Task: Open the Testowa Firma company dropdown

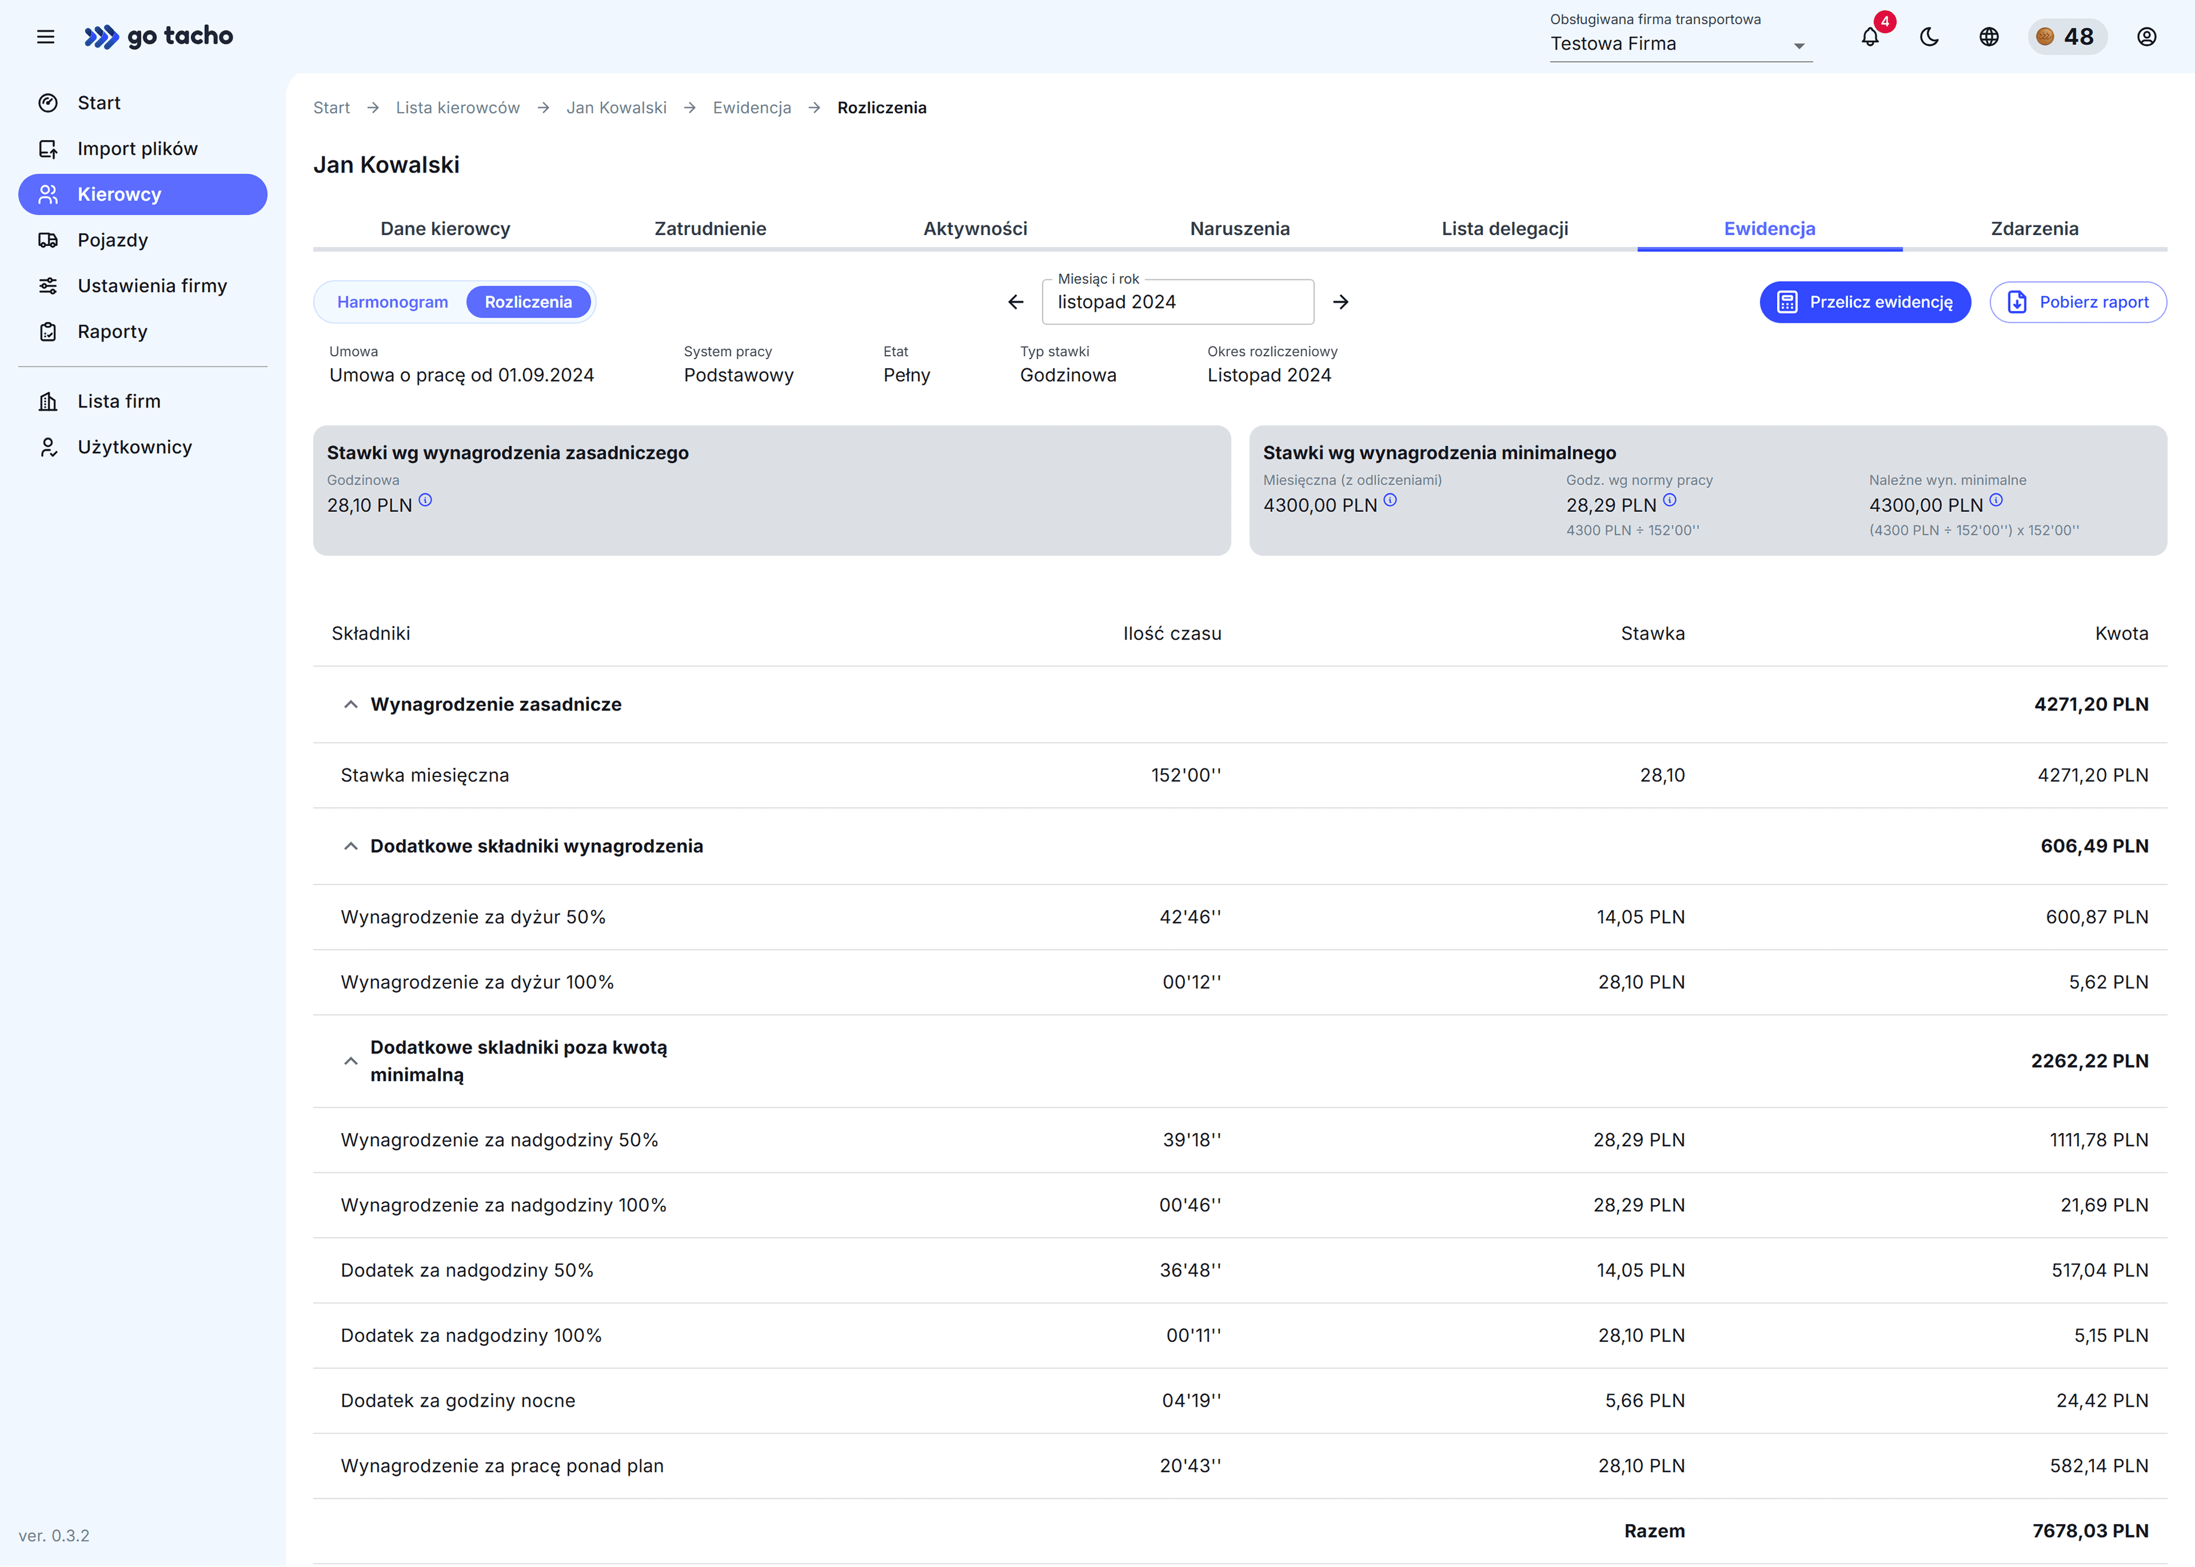Action: (x=1681, y=45)
